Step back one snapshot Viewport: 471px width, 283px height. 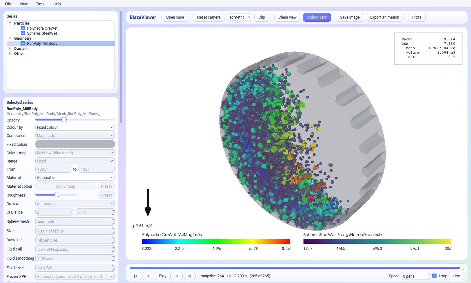[148, 276]
